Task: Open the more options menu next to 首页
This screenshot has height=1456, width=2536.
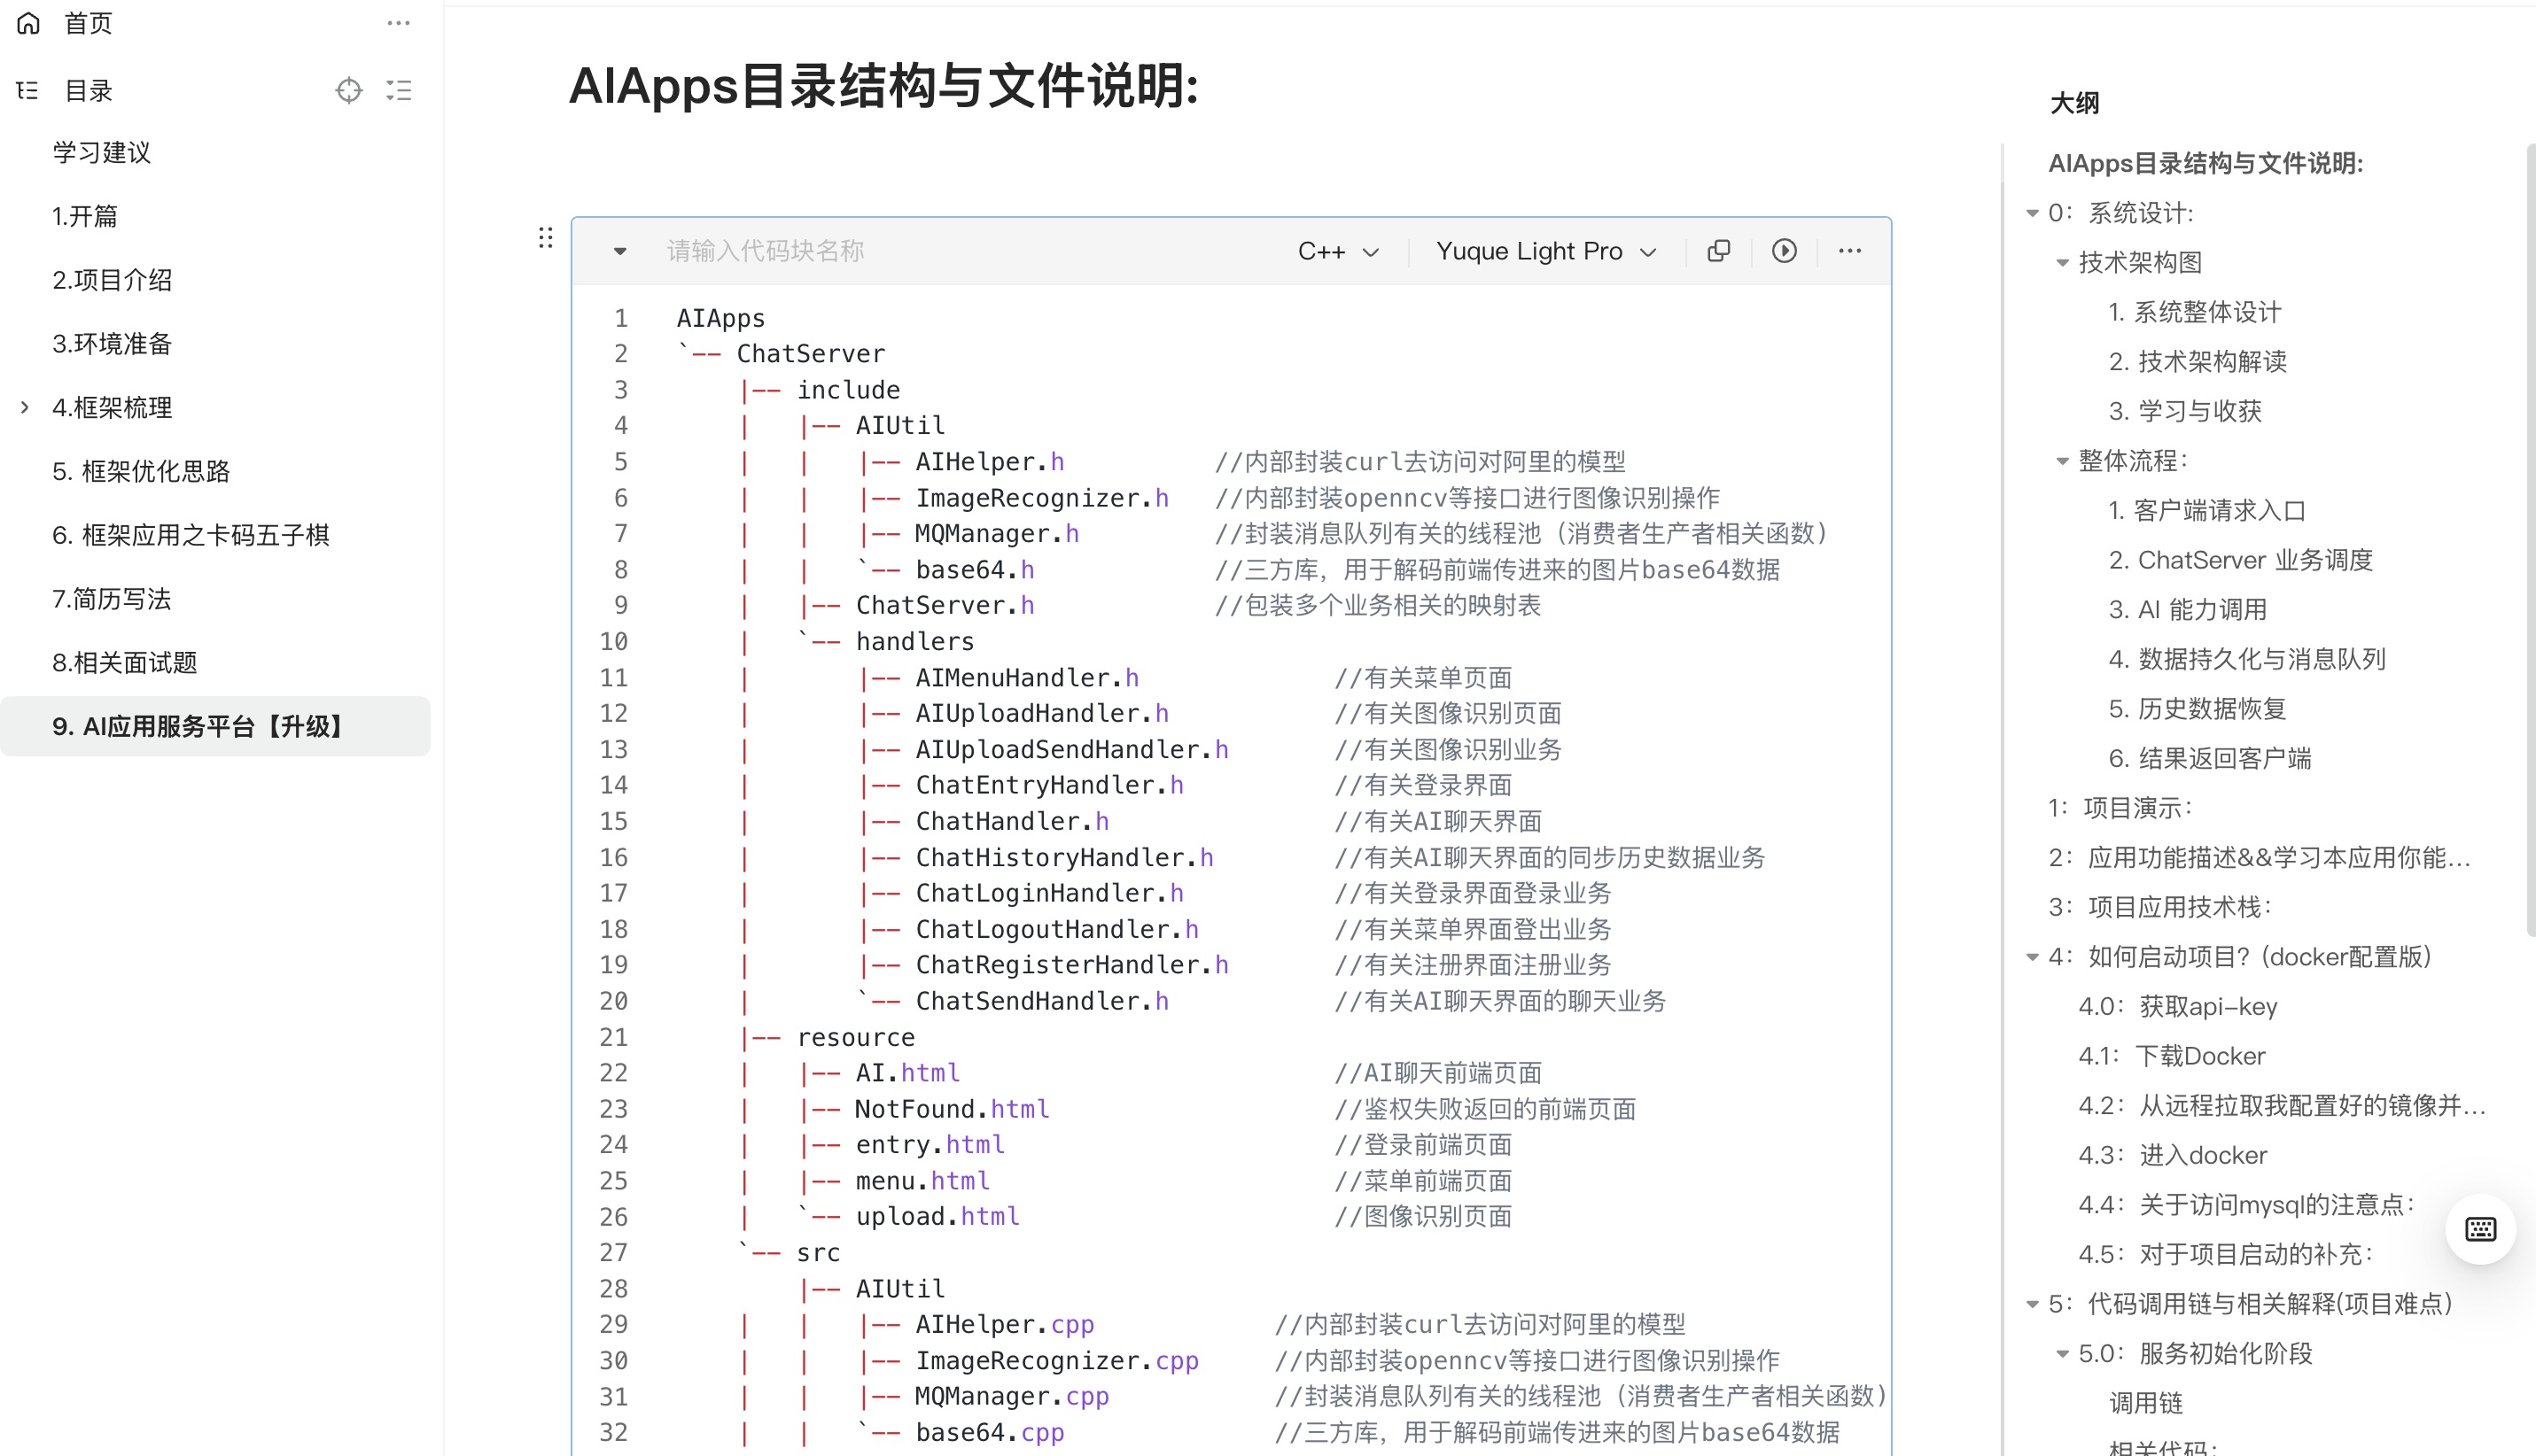Action: pos(398,23)
